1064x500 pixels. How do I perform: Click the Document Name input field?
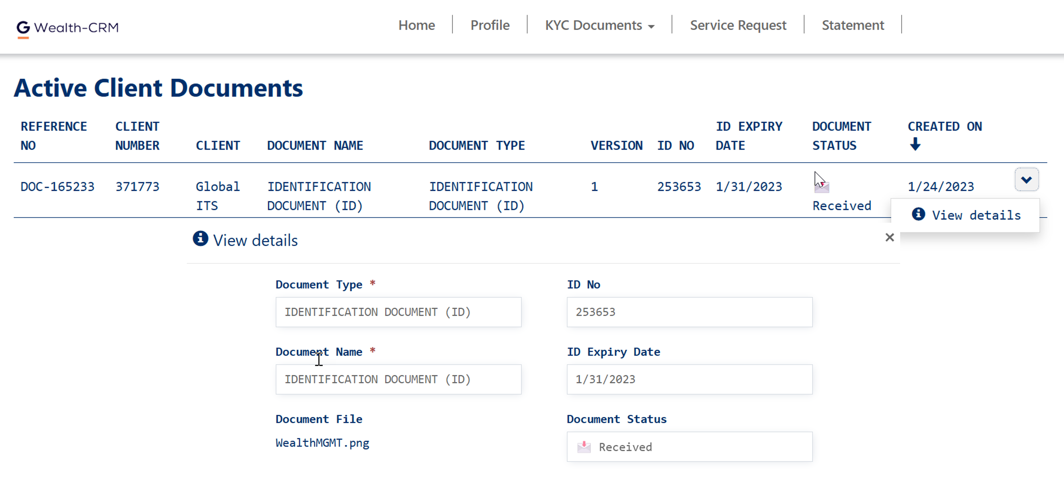pyautogui.click(x=398, y=379)
